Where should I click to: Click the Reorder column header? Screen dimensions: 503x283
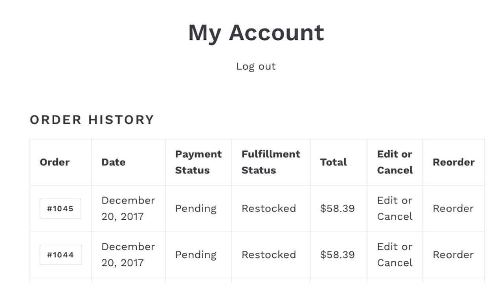[453, 162]
